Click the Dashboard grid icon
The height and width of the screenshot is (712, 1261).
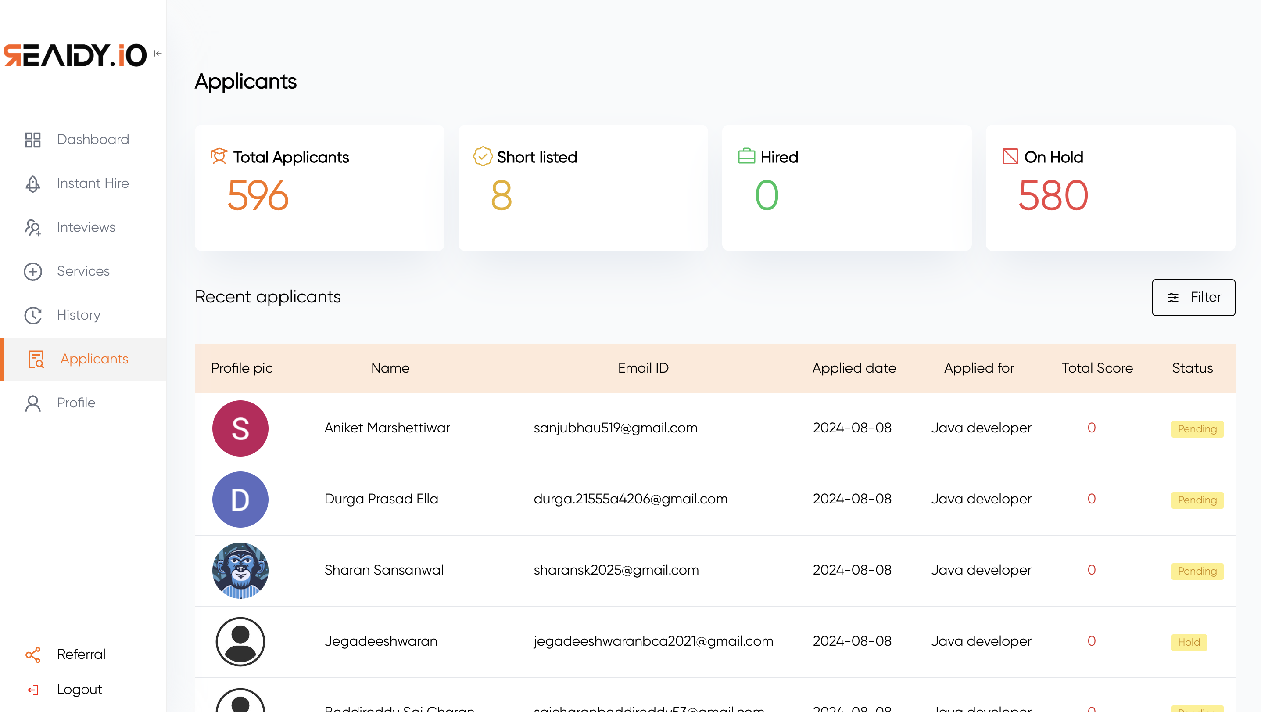click(x=33, y=140)
